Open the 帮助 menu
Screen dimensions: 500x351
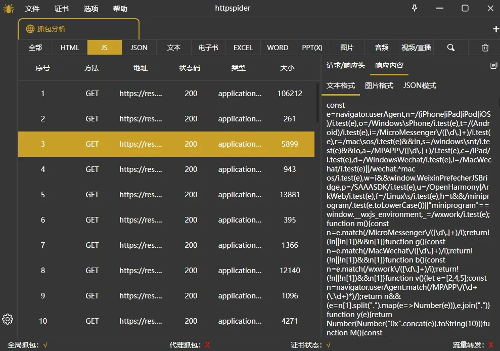pyautogui.click(x=120, y=9)
